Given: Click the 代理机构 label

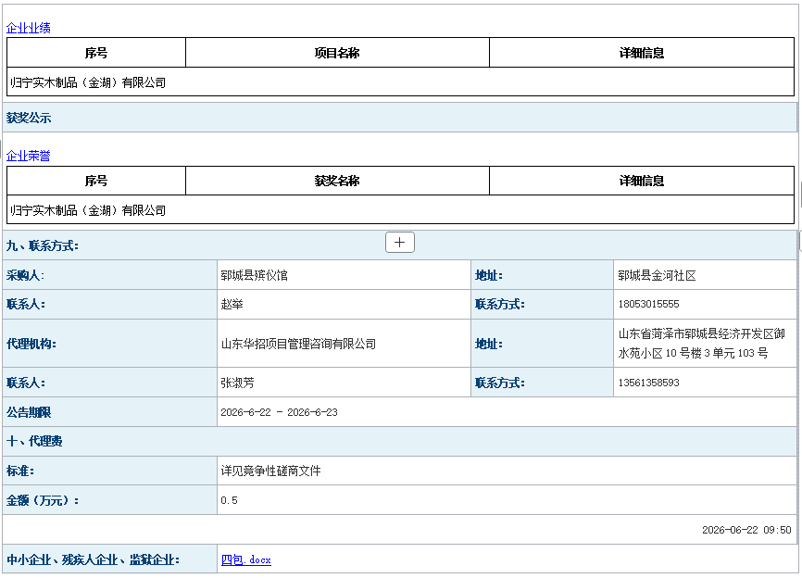Looking at the screenshot, I should pos(31,344).
